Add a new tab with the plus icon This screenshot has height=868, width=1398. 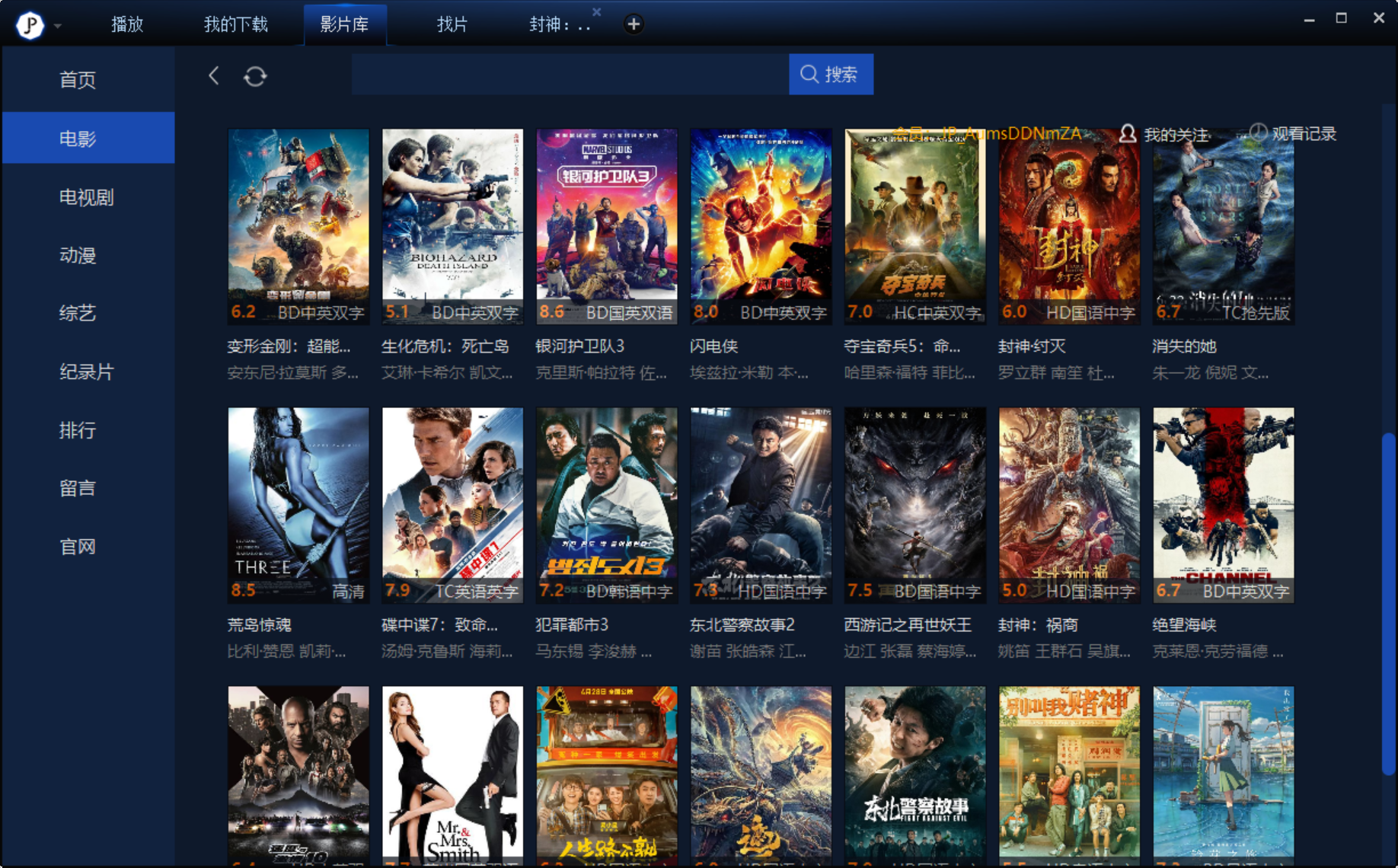click(x=633, y=24)
